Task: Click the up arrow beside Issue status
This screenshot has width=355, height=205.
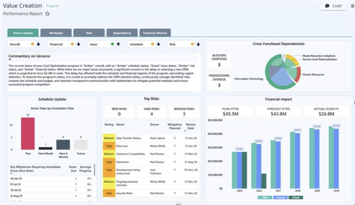Action: tap(119, 44)
